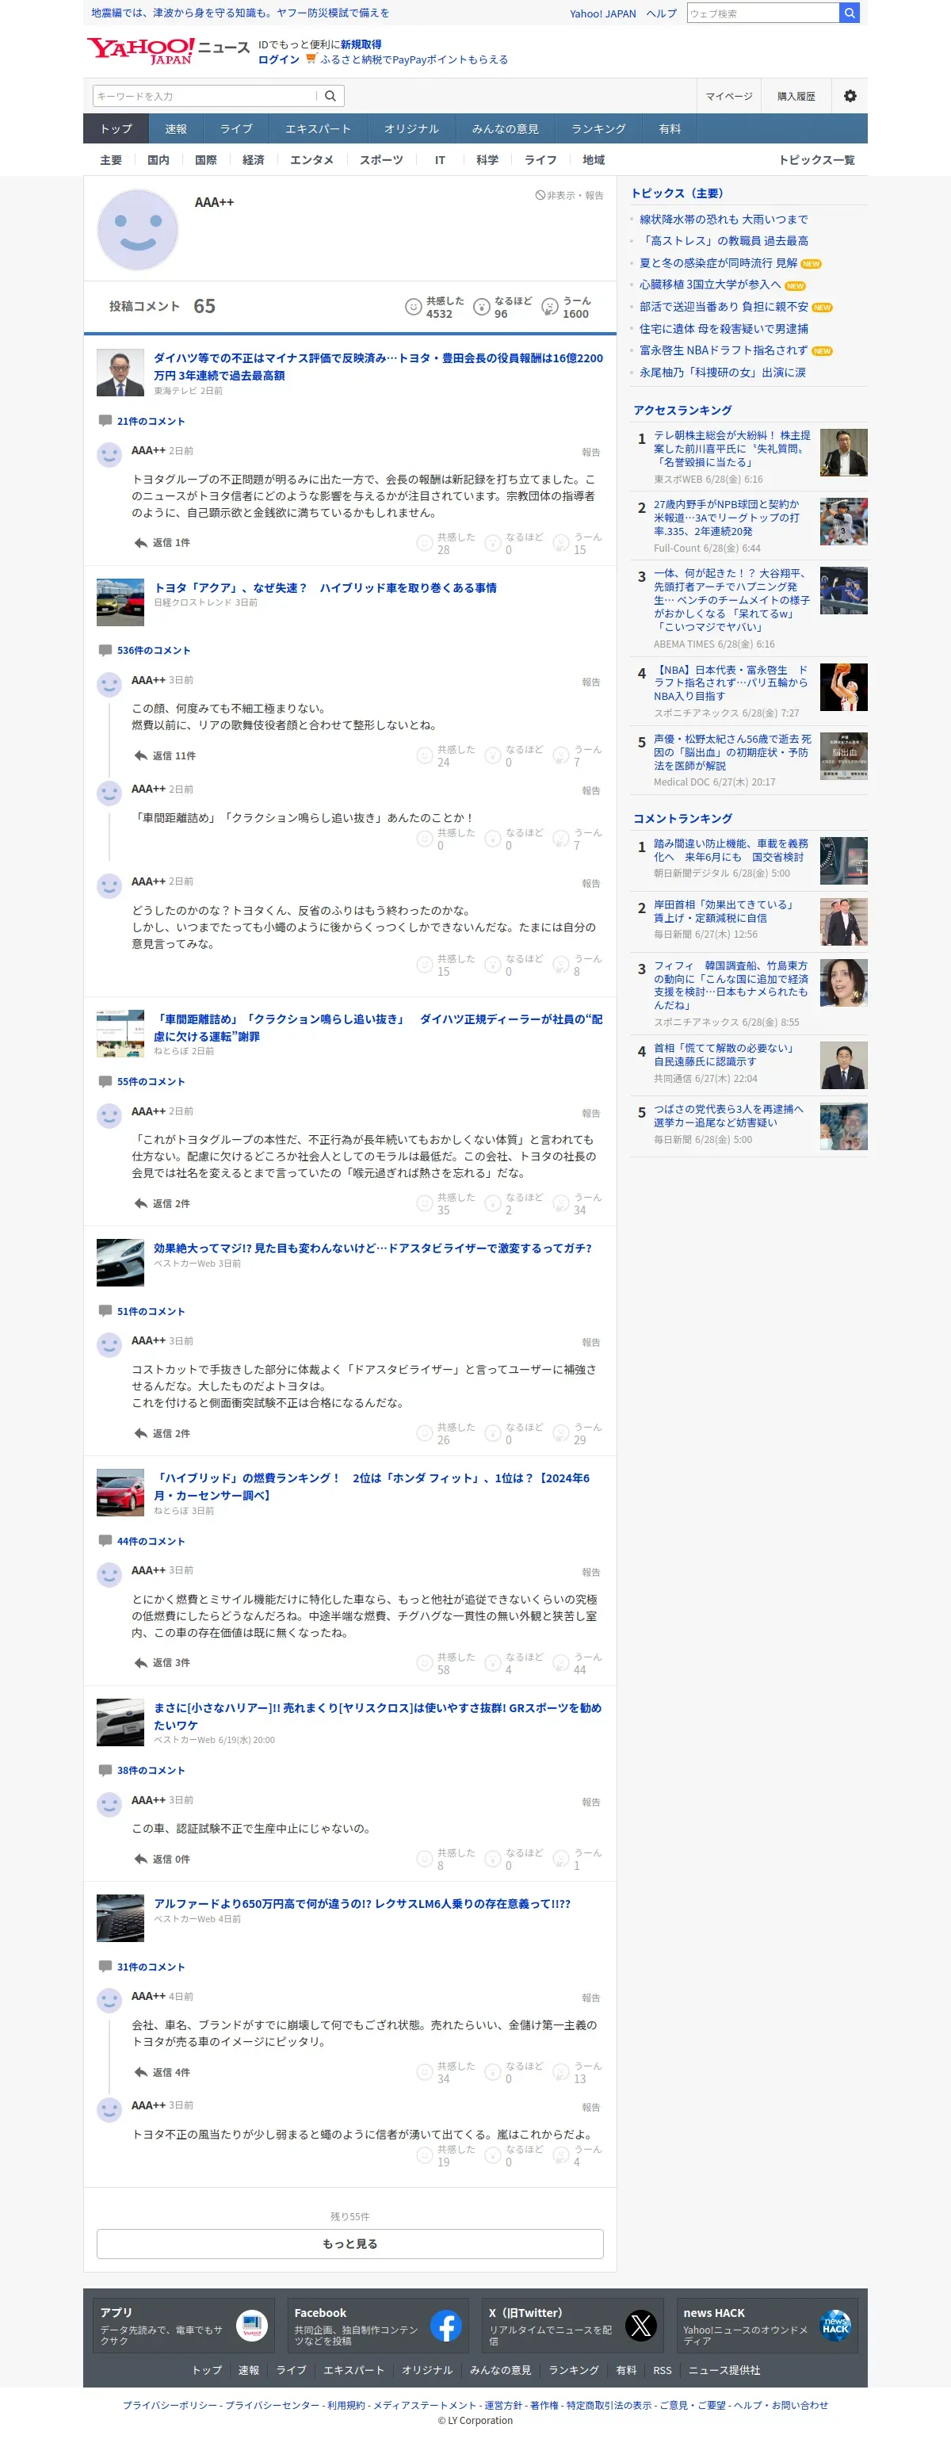Open comment ranking 踏み間違い防止機能 article

731,850
